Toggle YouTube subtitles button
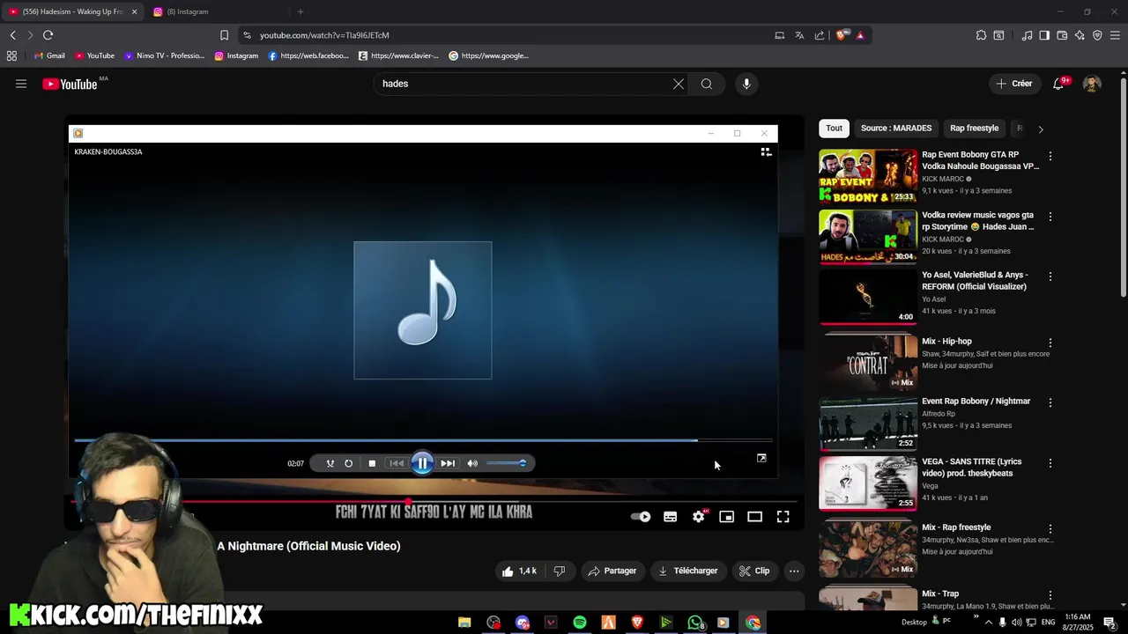 pos(670,517)
